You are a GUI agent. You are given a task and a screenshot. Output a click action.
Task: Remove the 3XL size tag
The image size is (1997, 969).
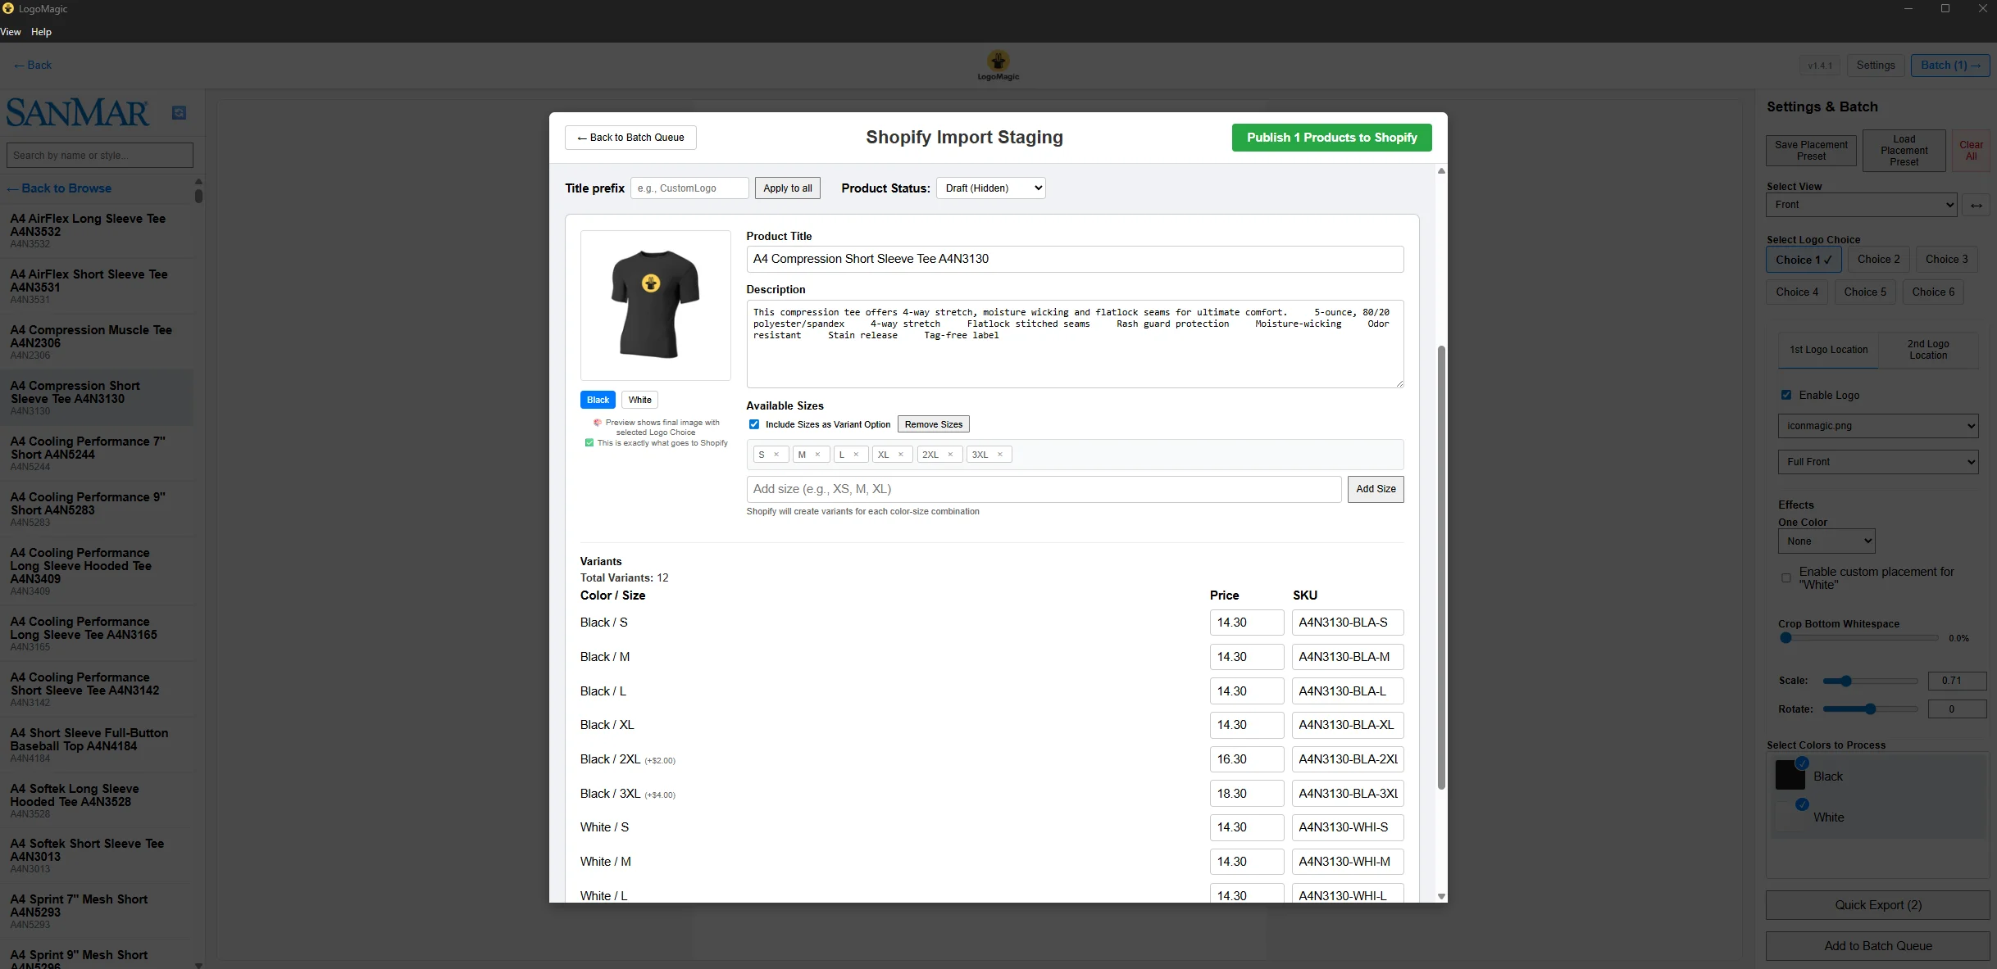point(1000,455)
